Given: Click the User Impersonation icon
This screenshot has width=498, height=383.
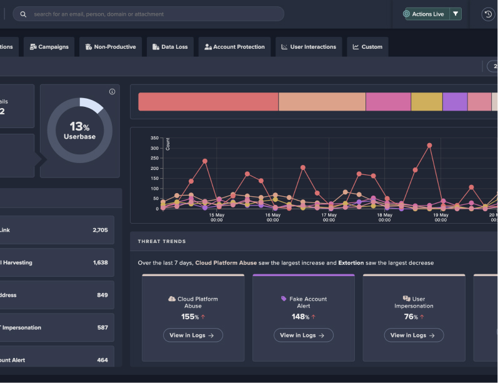Looking at the screenshot, I should [406, 299].
